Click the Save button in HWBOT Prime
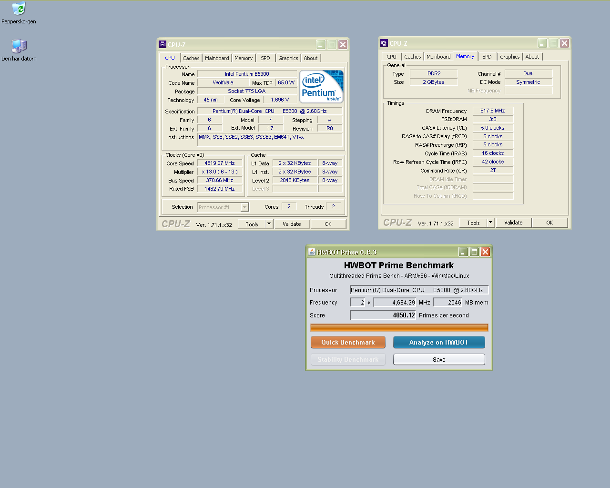Screen dimensions: 610x488 tap(439, 359)
